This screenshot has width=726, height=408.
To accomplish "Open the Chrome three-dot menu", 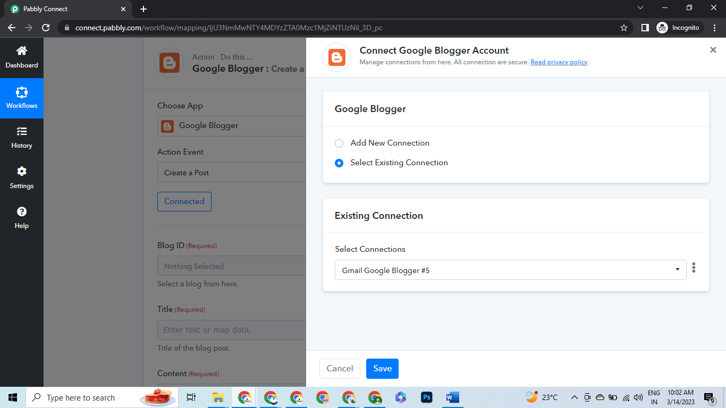I will 715,28.
